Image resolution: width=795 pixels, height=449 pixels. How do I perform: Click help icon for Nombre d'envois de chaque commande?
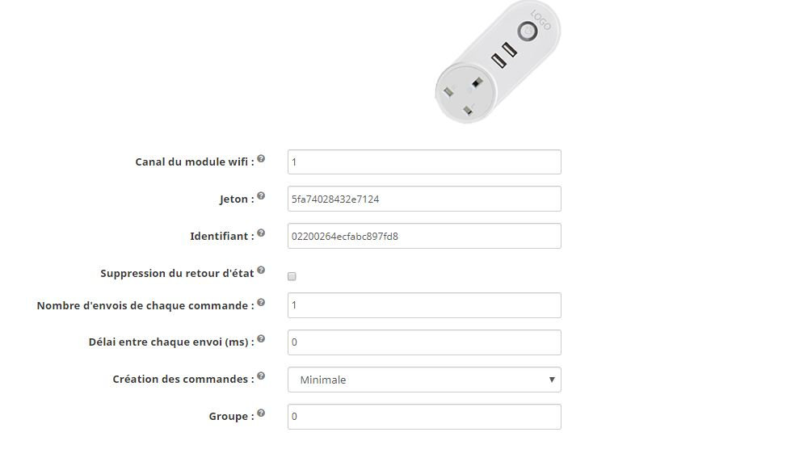tap(261, 303)
